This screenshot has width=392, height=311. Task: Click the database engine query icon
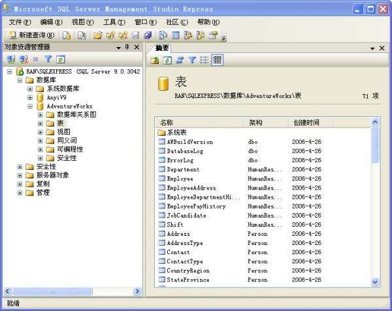click(67, 35)
